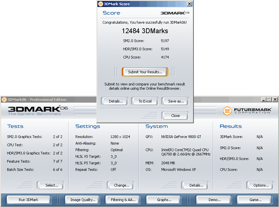This screenshot has height=207, width=279.
Task: Click the Score heading in dialog
Action: (112, 13)
